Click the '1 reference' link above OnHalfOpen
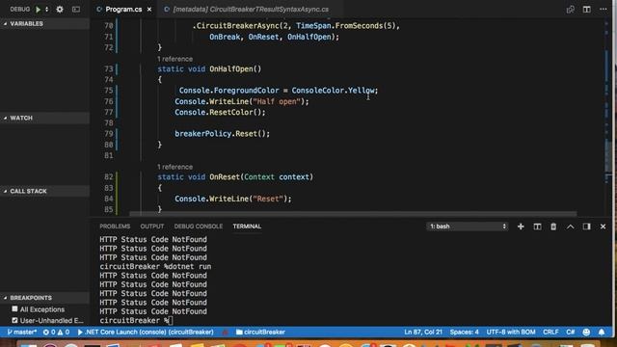The image size is (617, 347). [x=174, y=59]
